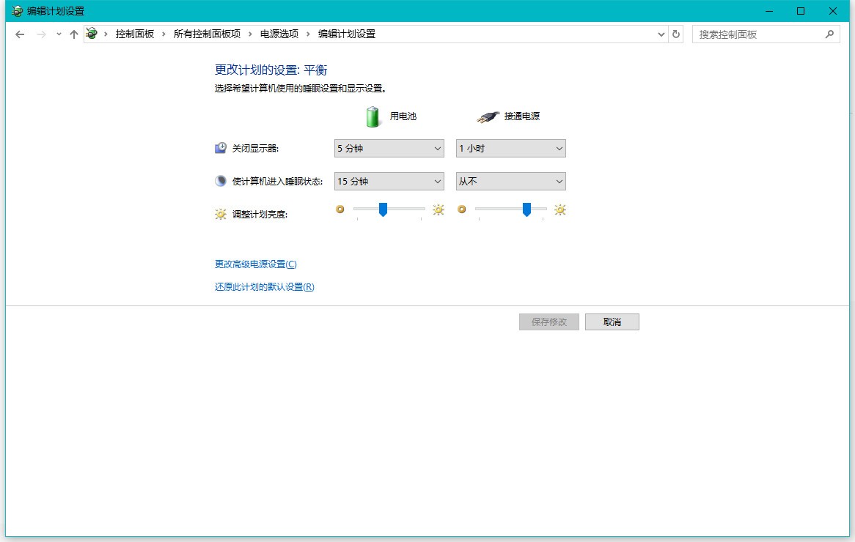Click the 取消 button
855x542 pixels.
(x=612, y=322)
